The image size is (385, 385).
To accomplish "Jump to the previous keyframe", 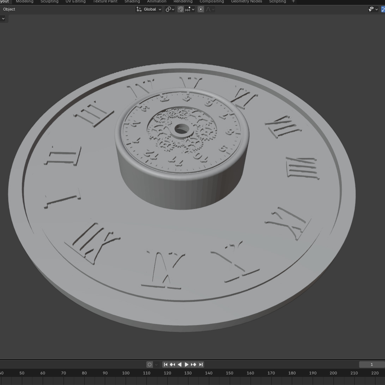I will (x=172, y=365).
